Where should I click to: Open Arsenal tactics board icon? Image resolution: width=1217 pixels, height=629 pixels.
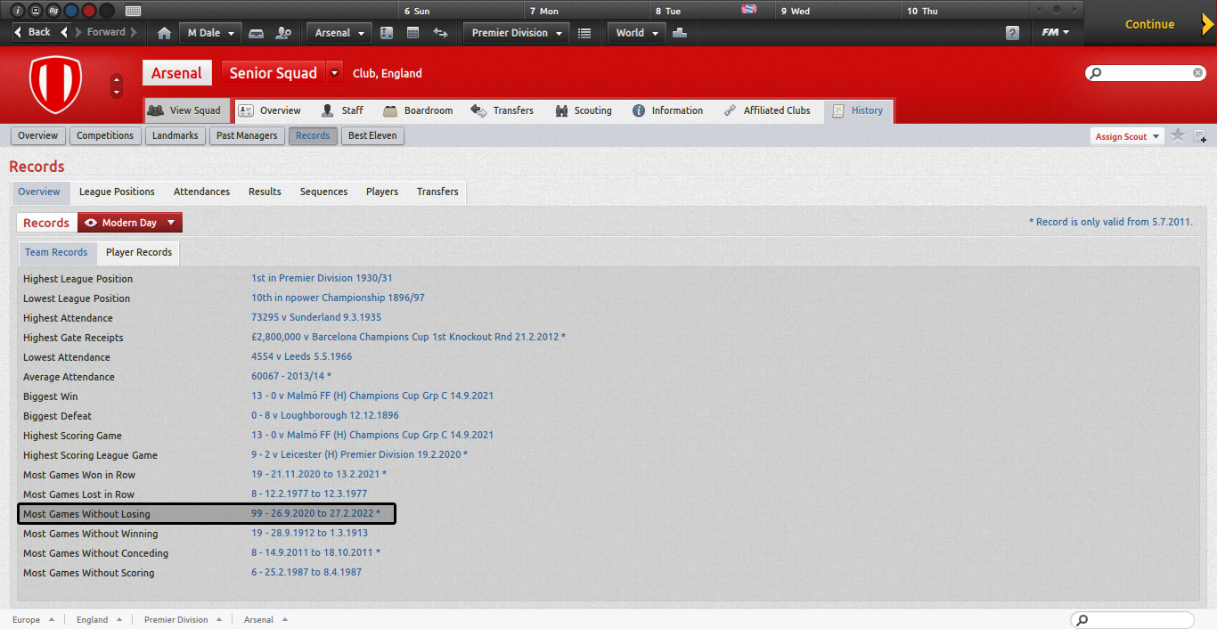[x=386, y=33]
